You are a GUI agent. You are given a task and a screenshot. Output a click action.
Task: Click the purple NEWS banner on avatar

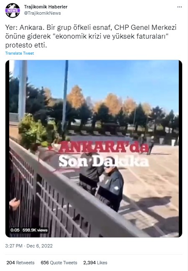(x=13, y=11)
